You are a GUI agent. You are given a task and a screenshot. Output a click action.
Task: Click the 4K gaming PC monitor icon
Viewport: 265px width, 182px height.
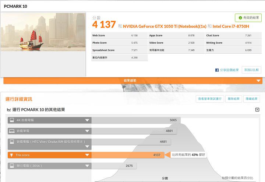click(12, 120)
